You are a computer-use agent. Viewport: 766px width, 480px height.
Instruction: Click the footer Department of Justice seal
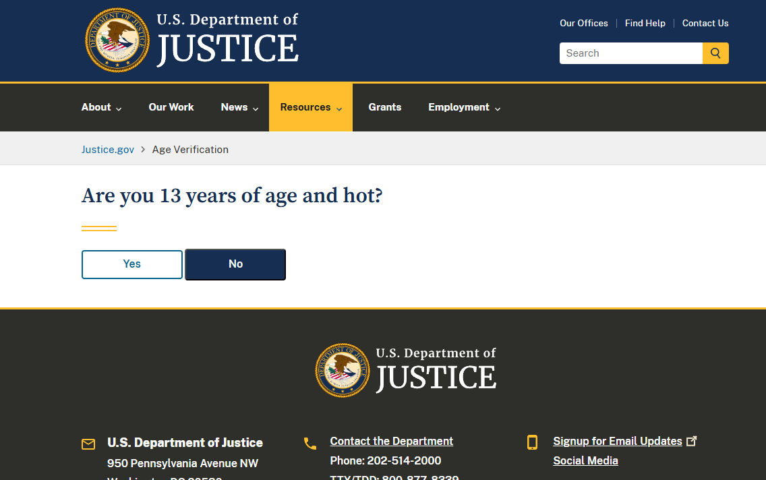[x=342, y=370]
